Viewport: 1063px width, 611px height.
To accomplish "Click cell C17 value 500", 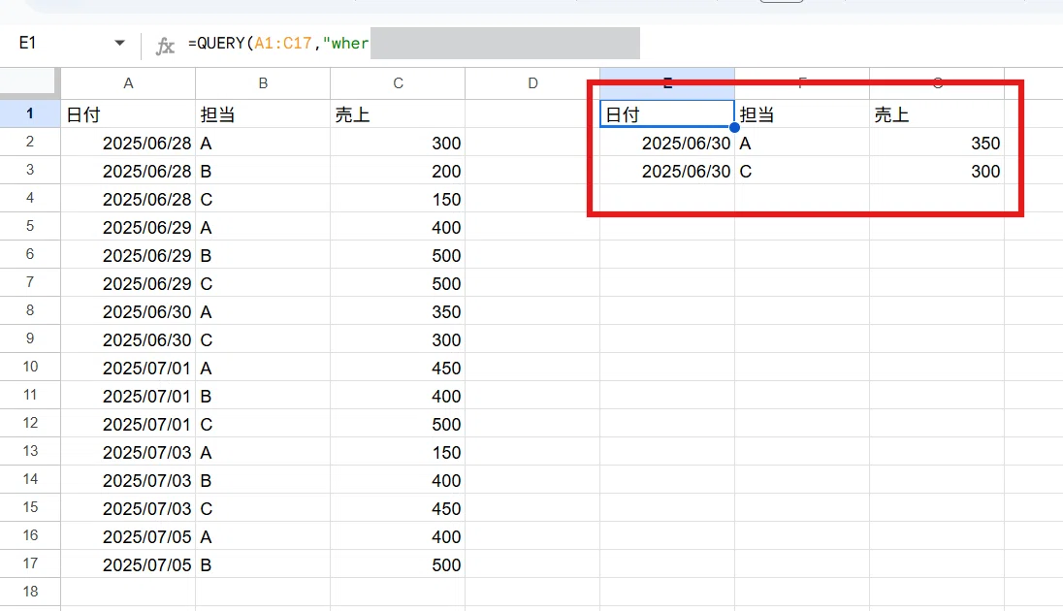I will pos(398,564).
